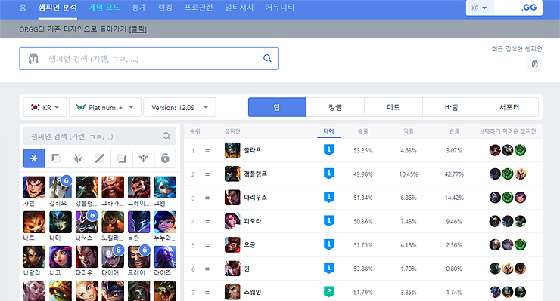Image resolution: width=560 pixels, height=301 pixels.
Task: Filter champion list by mid lane icon
Action: coord(100,158)
